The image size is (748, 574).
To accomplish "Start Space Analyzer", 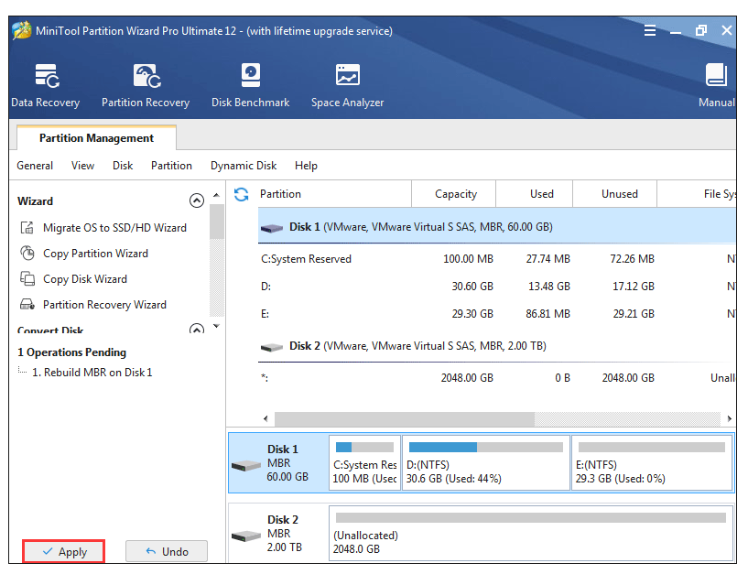I will tap(347, 85).
